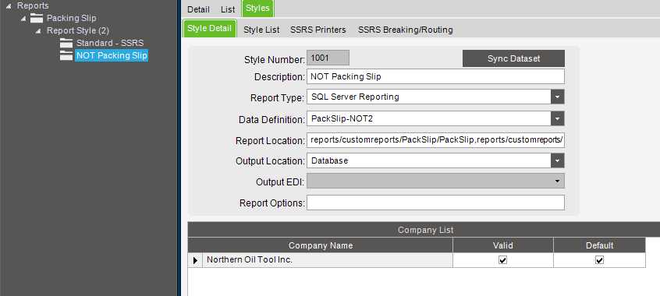660x296 pixels.
Task: Click the Northern Oil Tool Inc. cell
Action: click(x=328, y=260)
